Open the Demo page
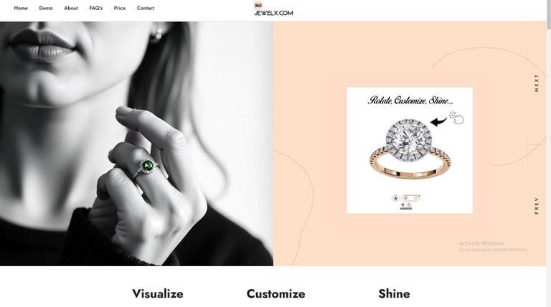The width and height of the screenshot is (551, 307). (x=46, y=8)
